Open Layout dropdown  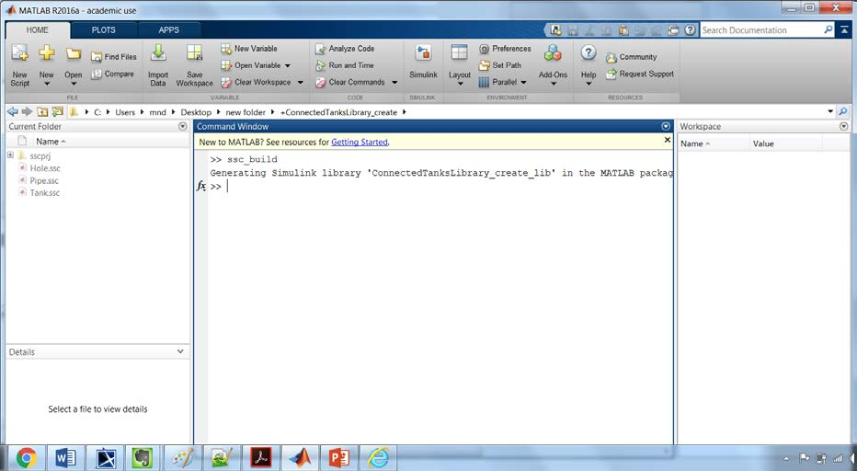pyautogui.click(x=460, y=84)
